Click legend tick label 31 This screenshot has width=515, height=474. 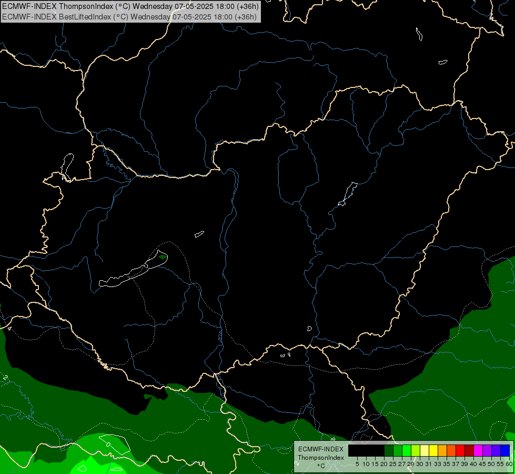pos(429,464)
